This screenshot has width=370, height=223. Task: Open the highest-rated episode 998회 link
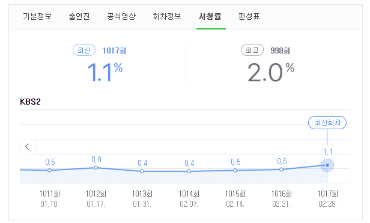coord(281,50)
